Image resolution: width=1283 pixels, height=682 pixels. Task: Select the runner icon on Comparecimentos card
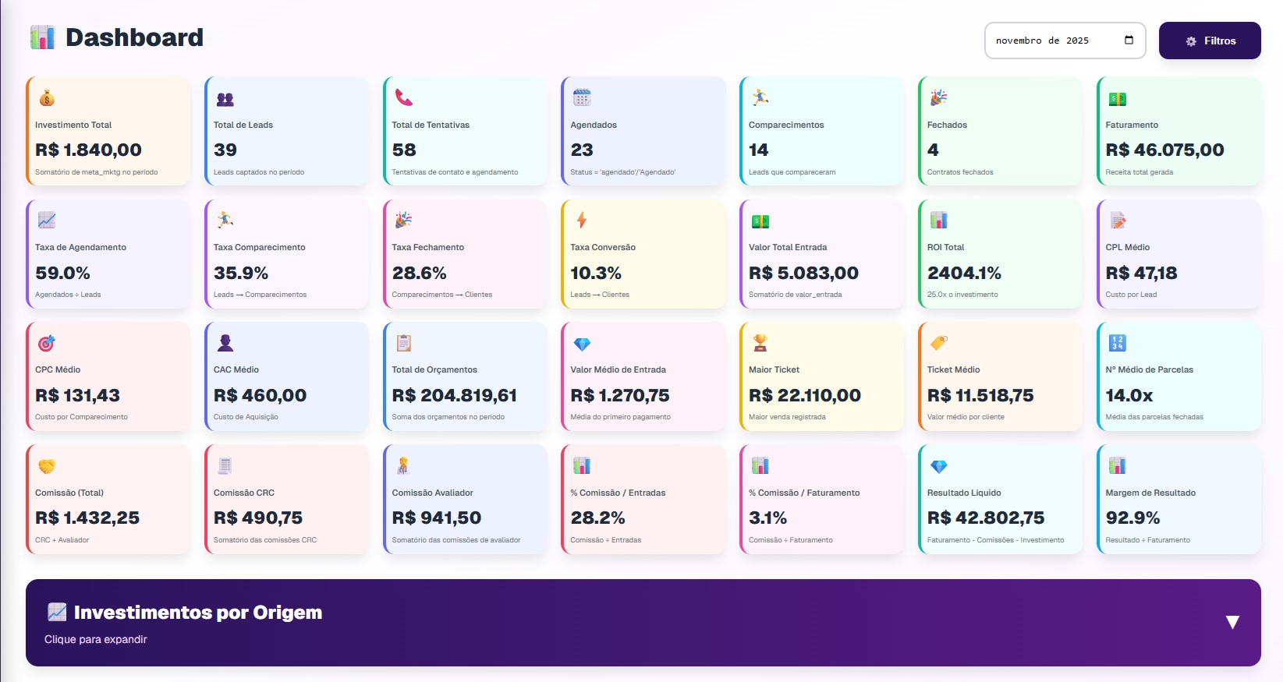[760, 97]
